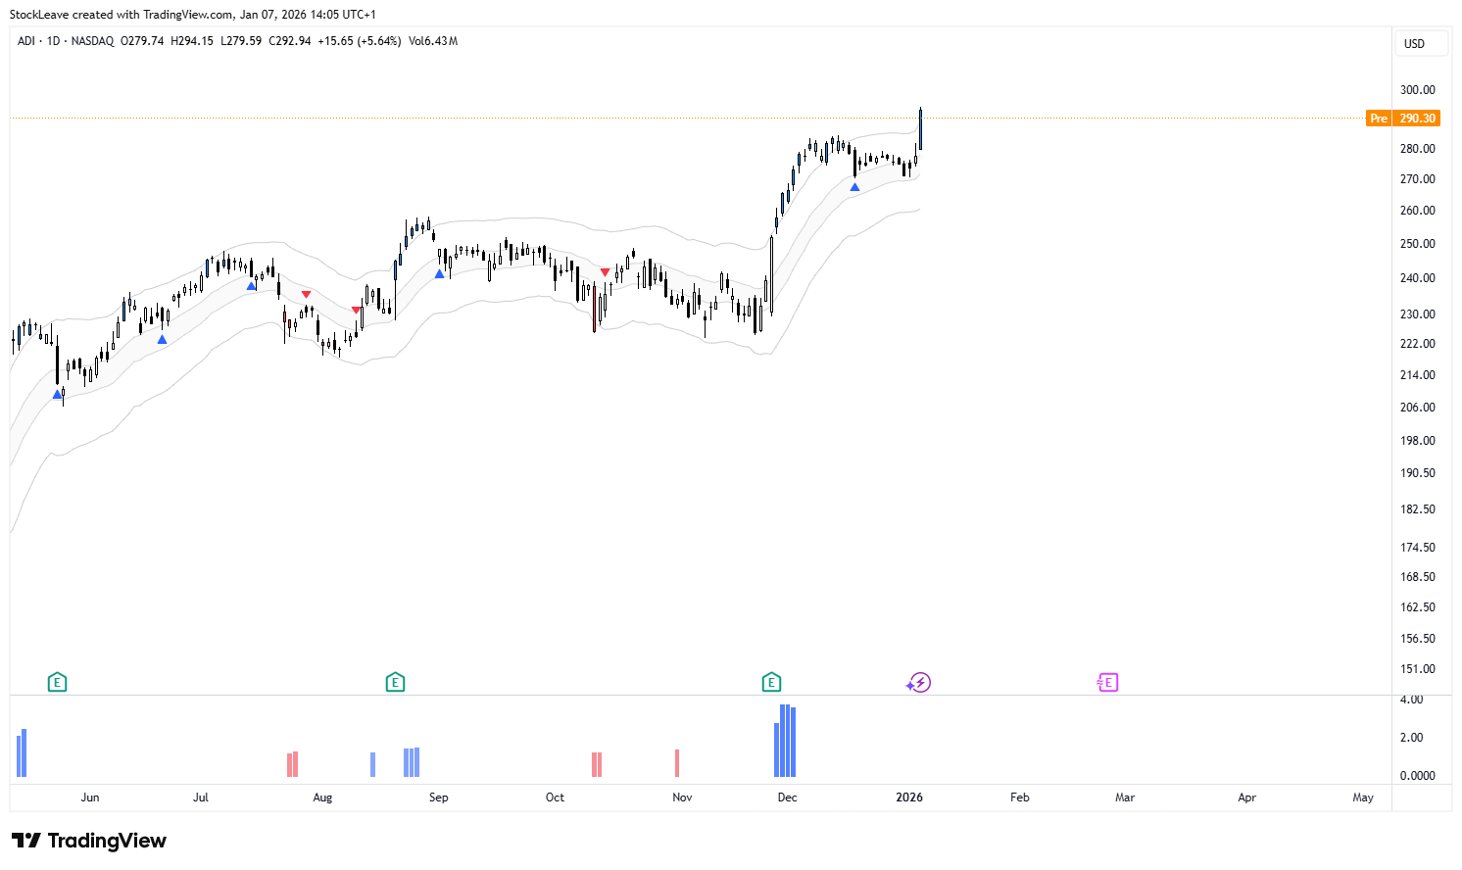Open the purple lightning event icon near 2026
The width and height of the screenshot is (1462, 870).
tap(919, 682)
